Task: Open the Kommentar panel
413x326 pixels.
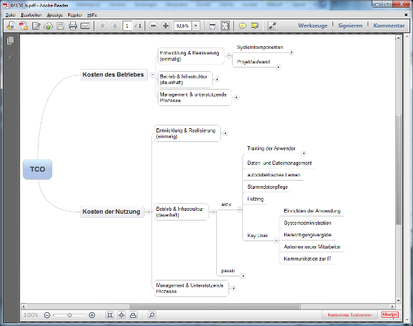Action: [390, 26]
